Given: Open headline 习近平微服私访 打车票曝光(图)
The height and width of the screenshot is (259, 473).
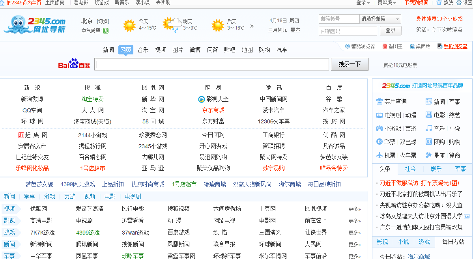Looking at the screenshot, I should tap(419, 183).
